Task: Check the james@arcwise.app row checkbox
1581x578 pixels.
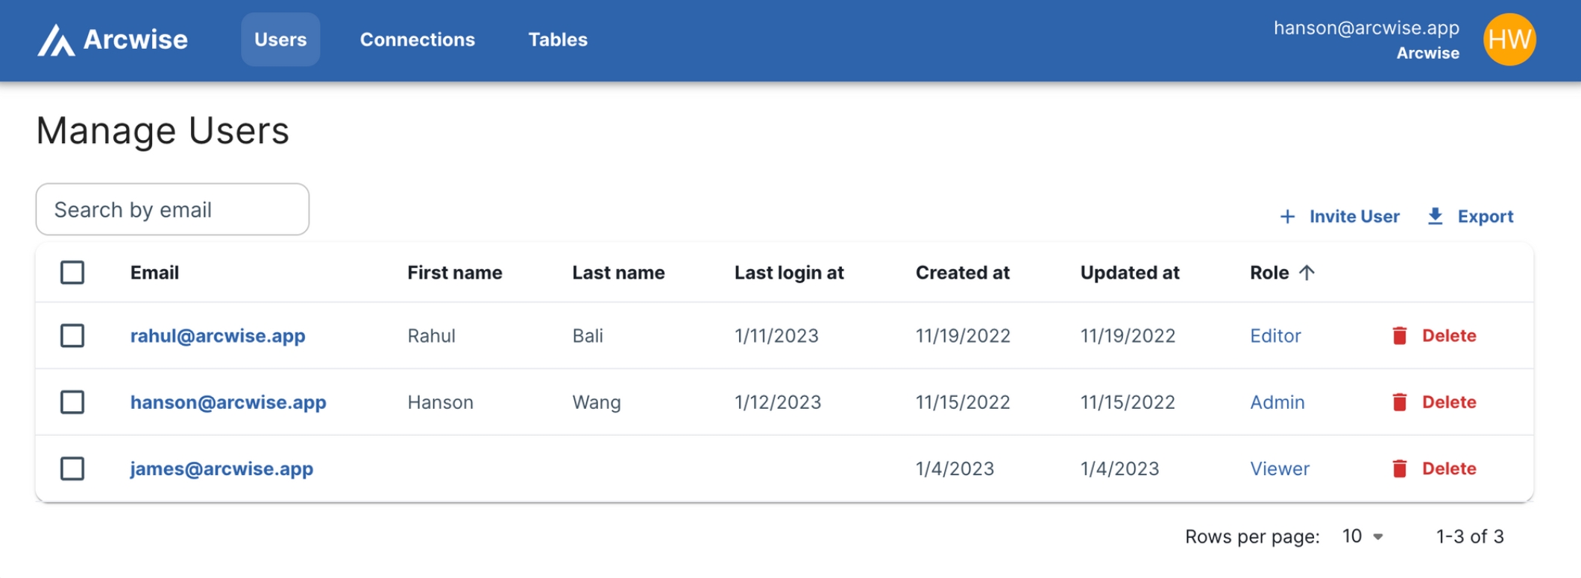Action: (72, 469)
